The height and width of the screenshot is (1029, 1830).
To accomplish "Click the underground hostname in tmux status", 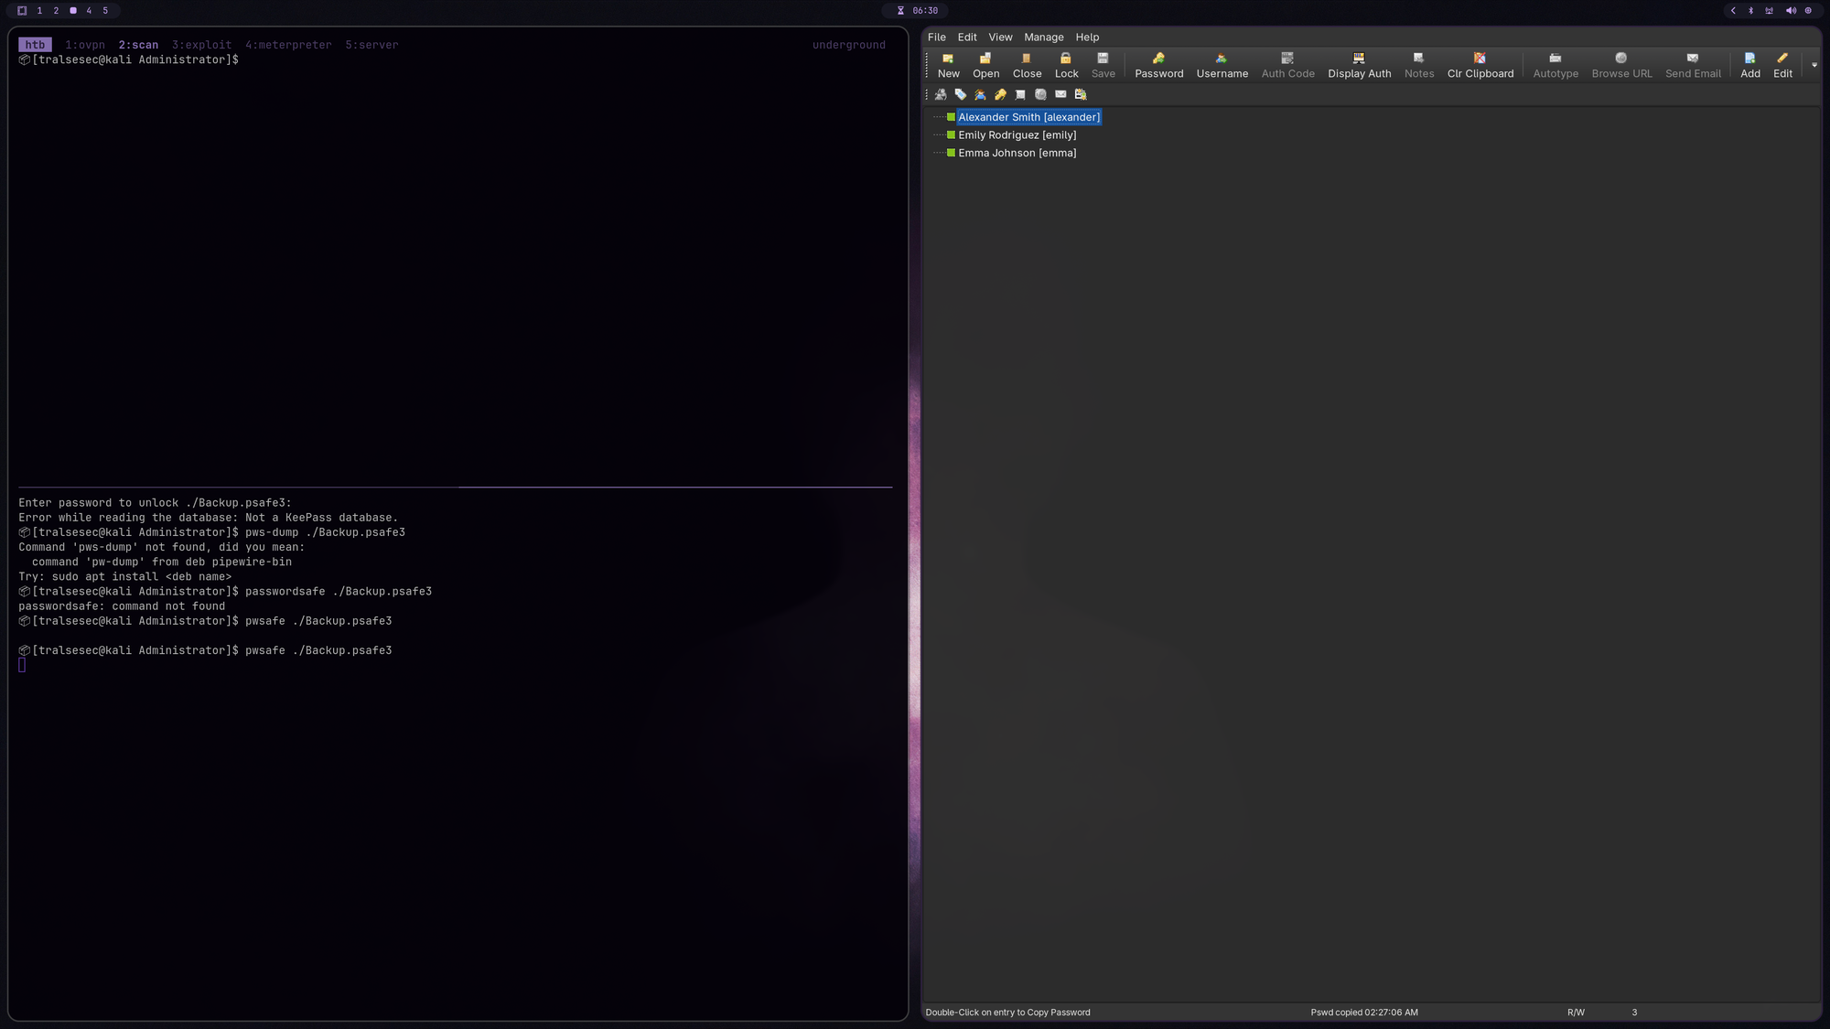I will click(848, 45).
